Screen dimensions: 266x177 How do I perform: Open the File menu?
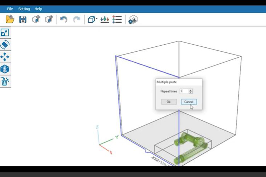click(x=10, y=9)
